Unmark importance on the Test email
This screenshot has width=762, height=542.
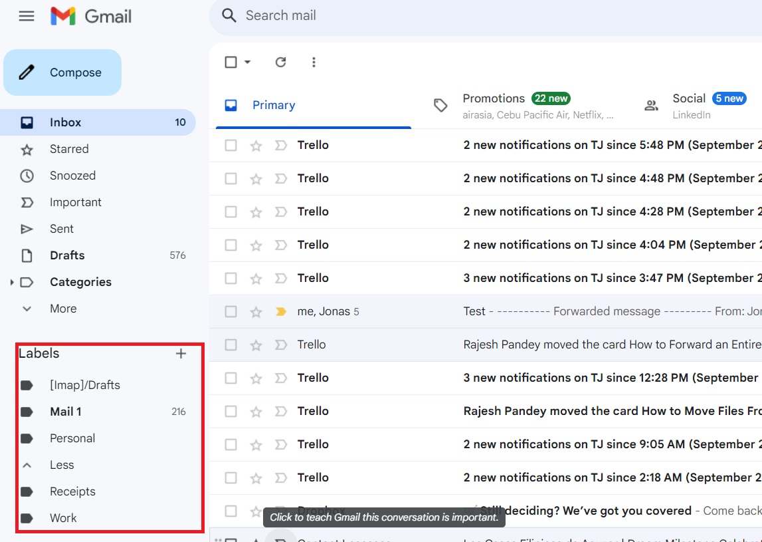tap(281, 311)
